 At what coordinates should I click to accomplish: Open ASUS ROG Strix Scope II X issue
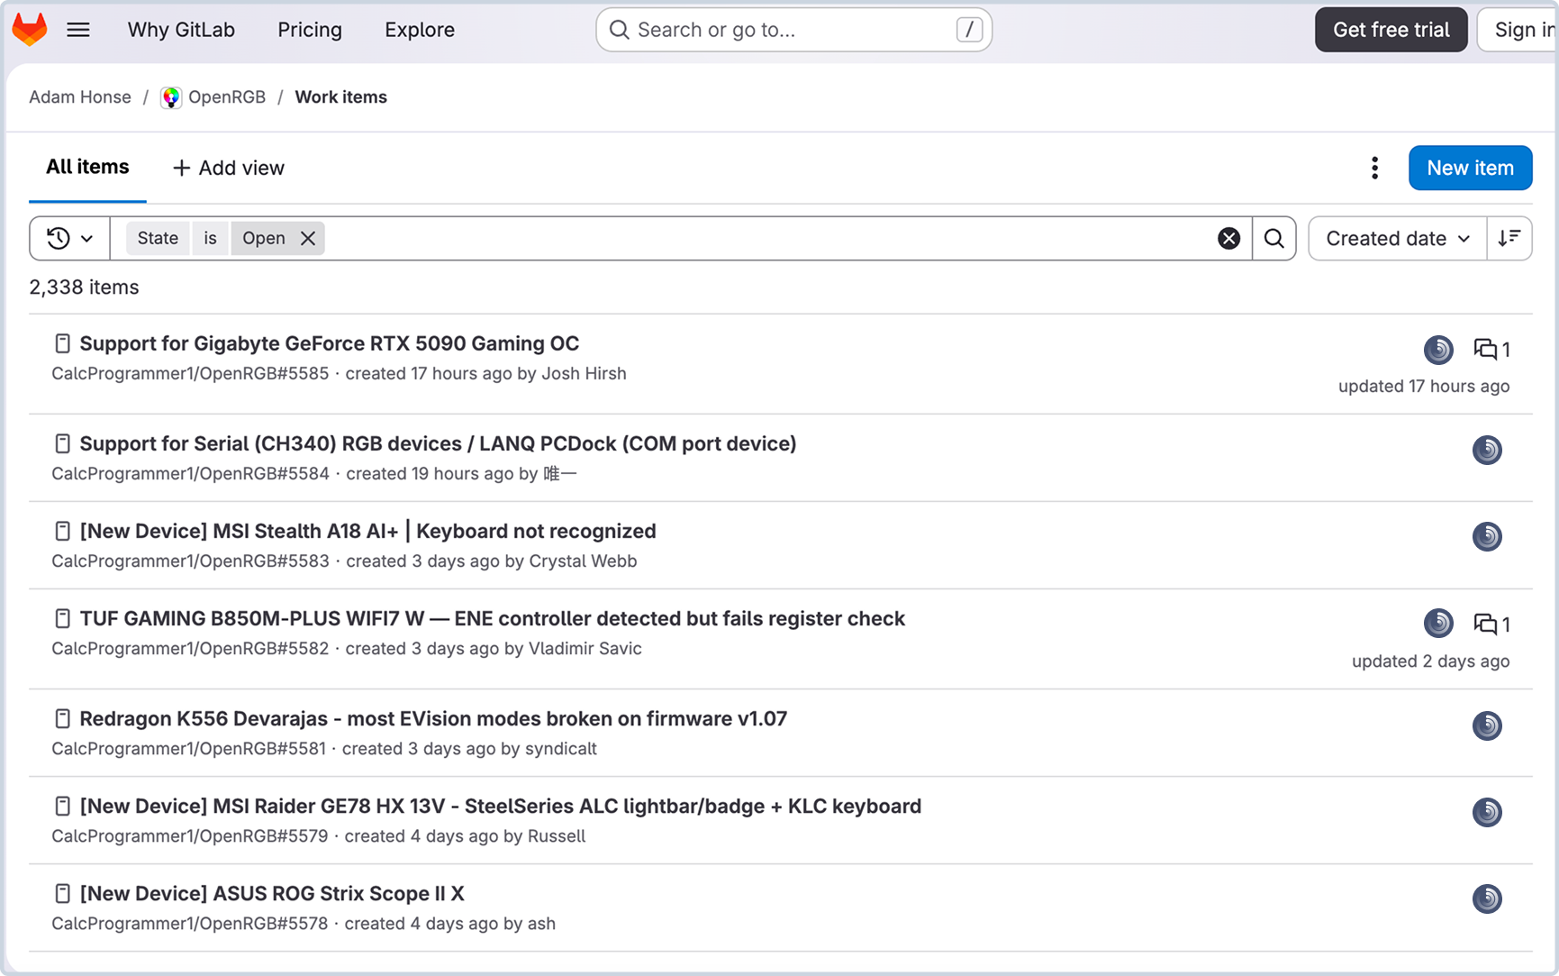pos(272,893)
